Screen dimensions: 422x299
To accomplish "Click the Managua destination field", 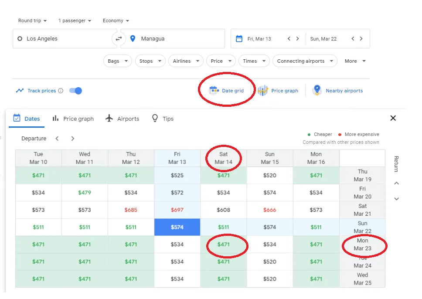I will coord(174,39).
